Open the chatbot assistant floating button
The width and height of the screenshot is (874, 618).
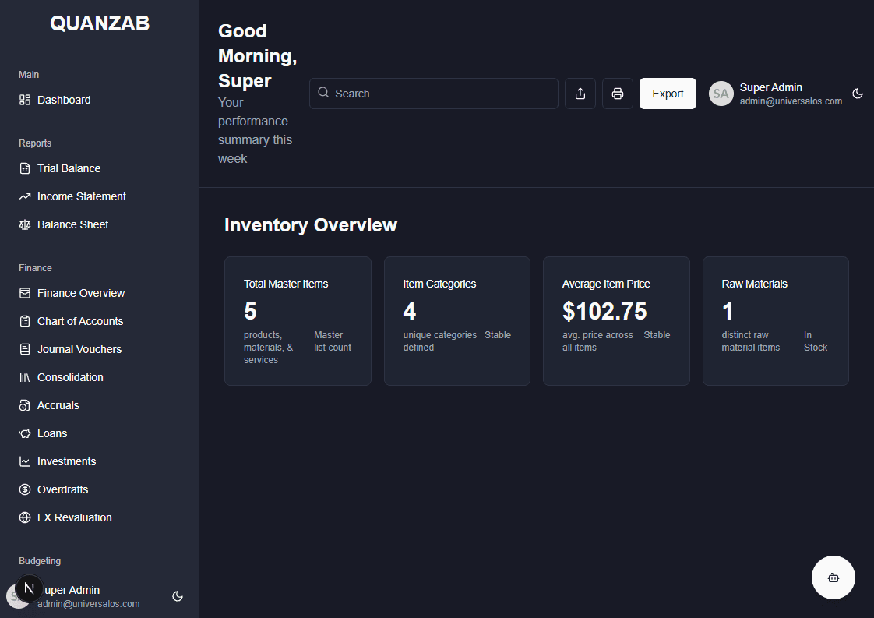click(x=833, y=577)
